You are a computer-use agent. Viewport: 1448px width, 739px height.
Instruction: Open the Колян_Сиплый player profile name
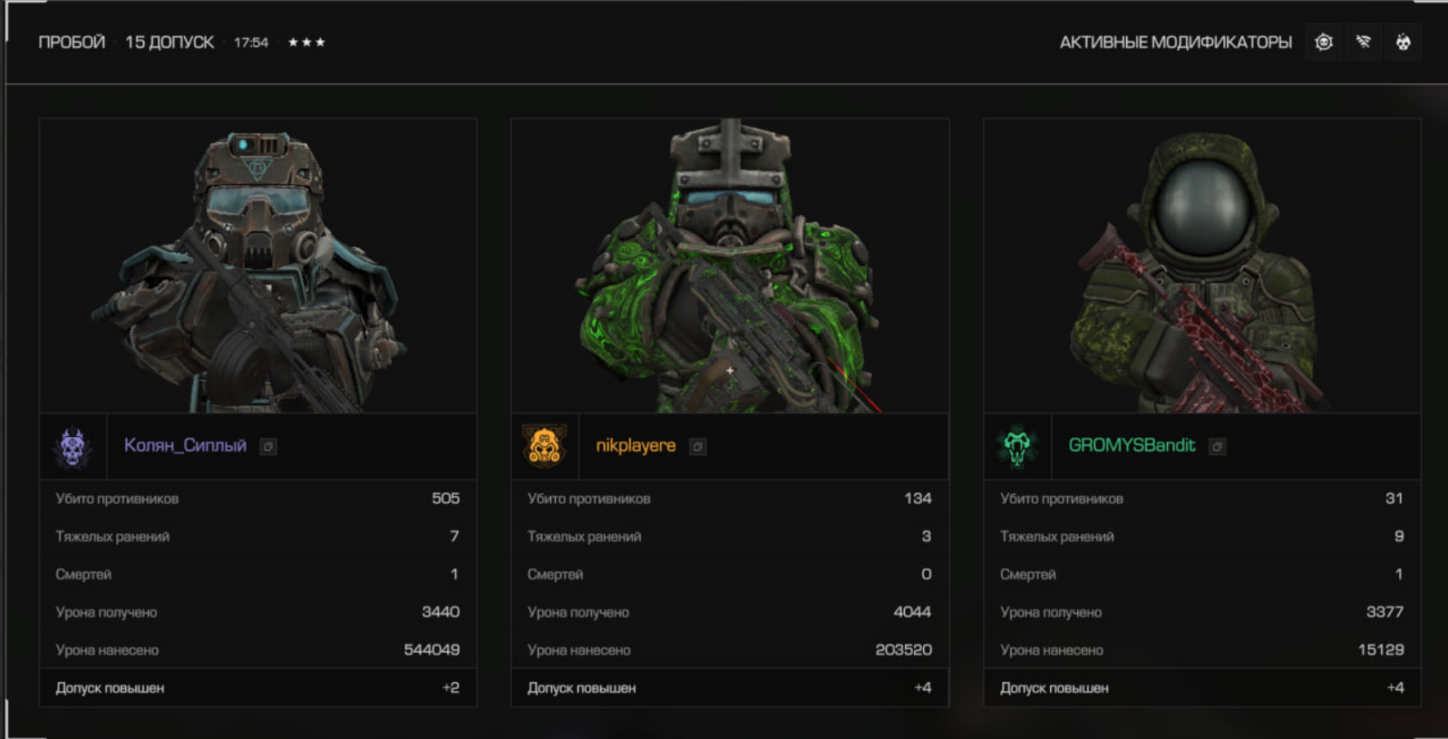point(185,445)
